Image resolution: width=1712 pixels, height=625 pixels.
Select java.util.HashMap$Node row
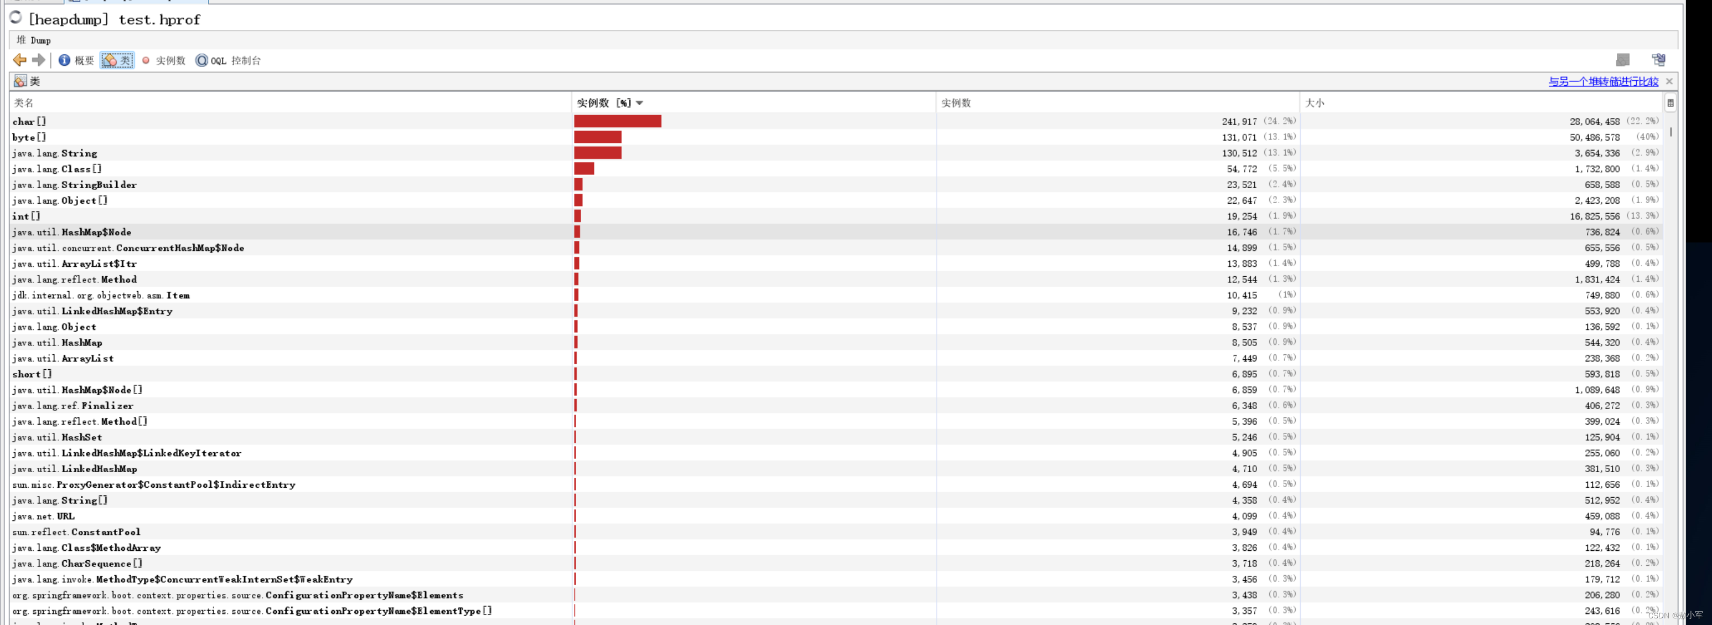pyautogui.click(x=836, y=232)
